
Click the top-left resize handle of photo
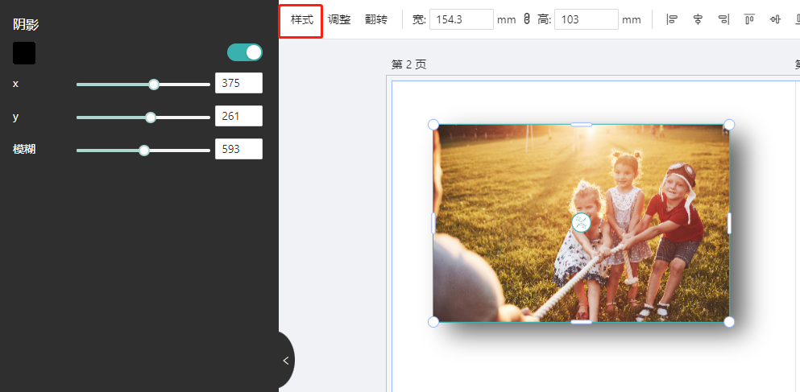[433, 125]
